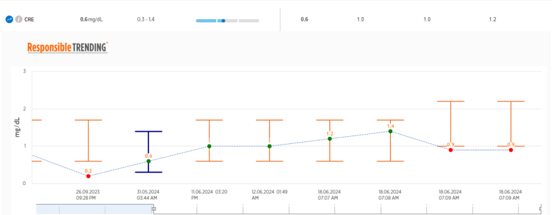Click the blue shaded region of the range scrollbar

94,209
